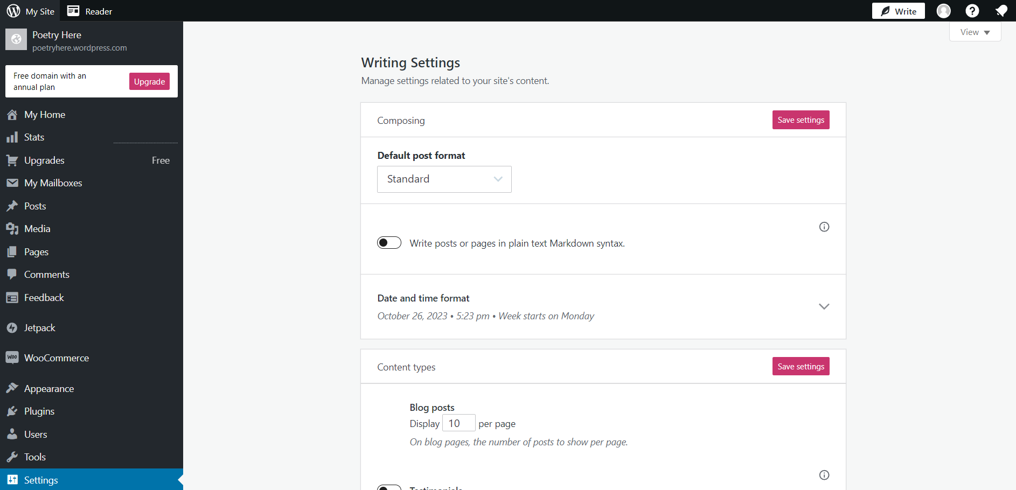The width and height of the screenshot is (1016, 490).
Task: Open Plugins from the sidebar
Action: (x=92, y=411)
